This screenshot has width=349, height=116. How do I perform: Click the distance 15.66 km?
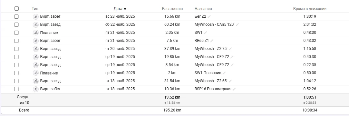(x=172, y=16)
